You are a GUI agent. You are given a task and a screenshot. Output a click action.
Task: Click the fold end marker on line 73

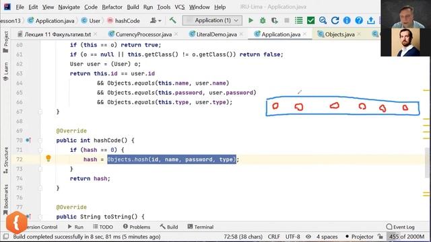click(40, 169)
